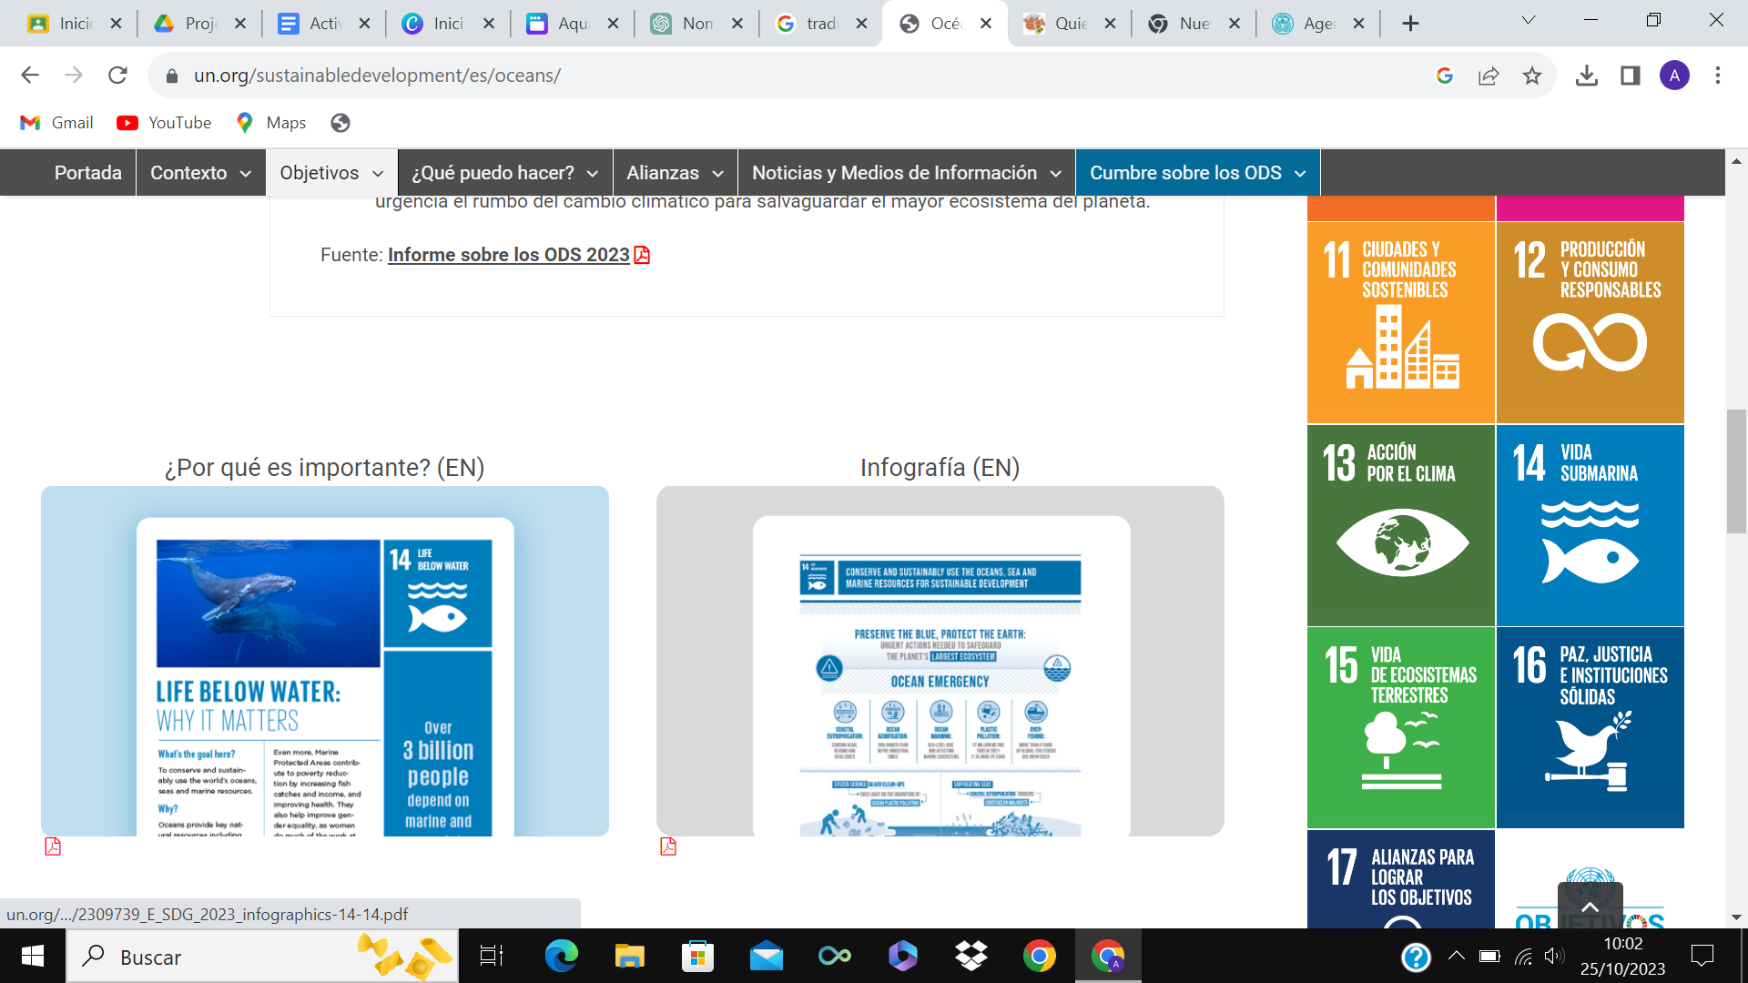Open the Informe sobre los ODS 2023 link

(508, 255)
